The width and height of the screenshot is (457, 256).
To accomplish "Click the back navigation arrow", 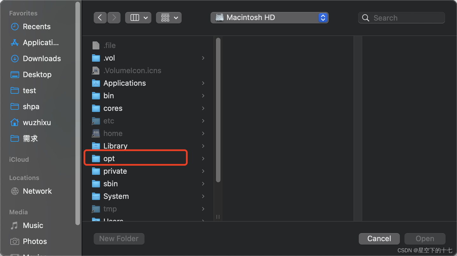I will pos(100,18).
